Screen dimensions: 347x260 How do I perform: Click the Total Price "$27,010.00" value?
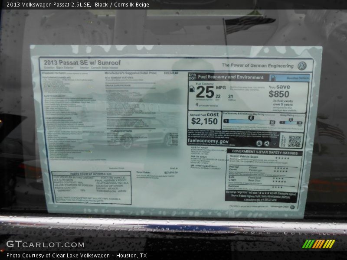171,172
